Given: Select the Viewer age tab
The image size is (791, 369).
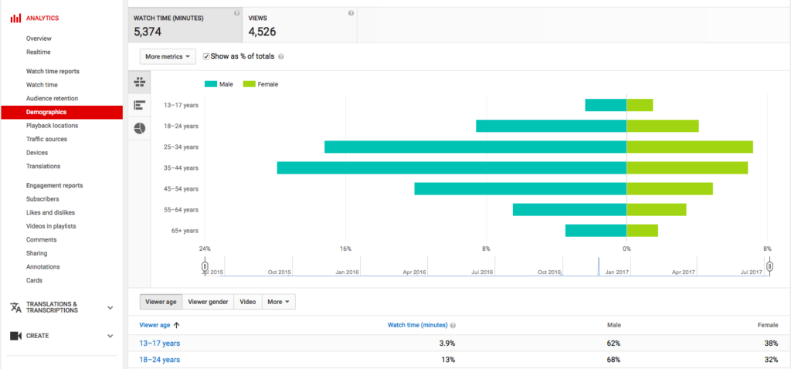Looking at the screenshot, I should [161, 302].
